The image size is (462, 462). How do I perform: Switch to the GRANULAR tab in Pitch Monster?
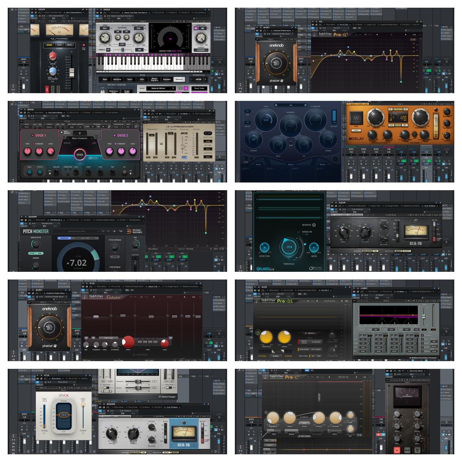(x=65, y=238)
